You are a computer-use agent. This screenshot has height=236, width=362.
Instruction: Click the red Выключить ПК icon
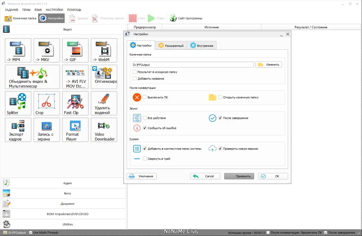(137, 97)
